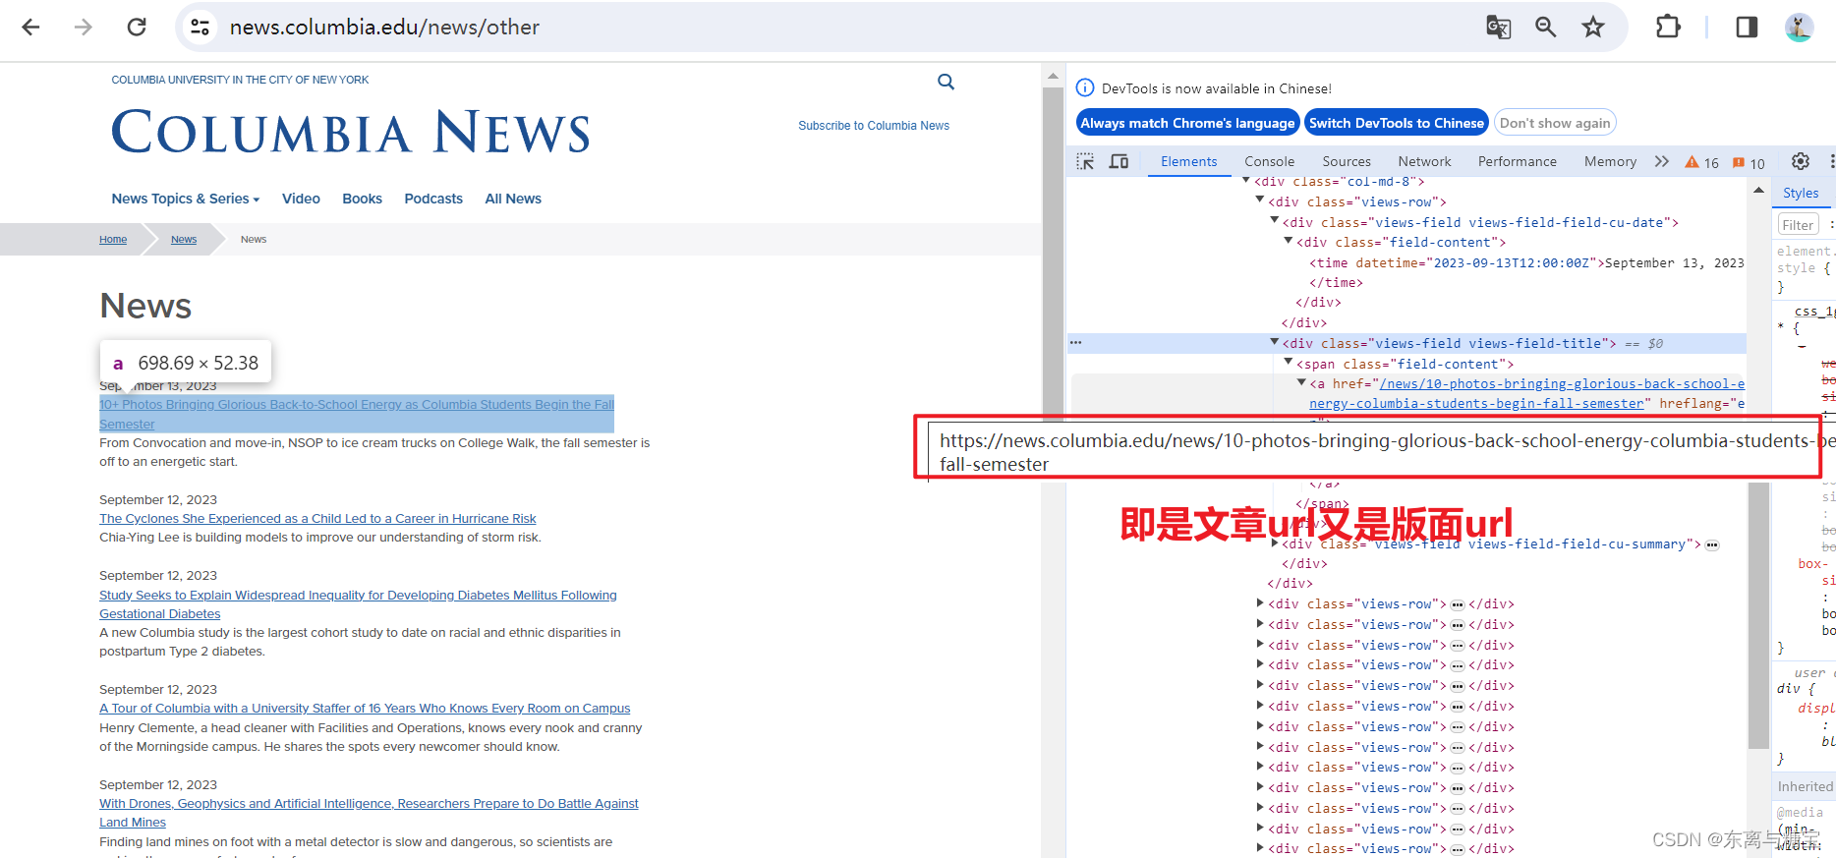Click the Home breadcrumb link

[x=113, y=240]
